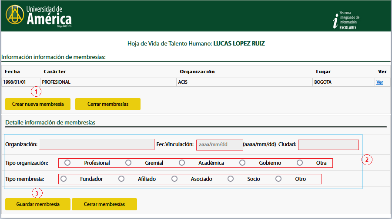The width and height of the screenshot is (392, 219).
Task: Select the Gobierno organization type
Action: coord(242,163)
